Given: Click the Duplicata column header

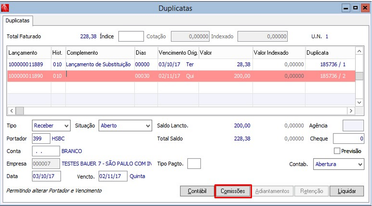Looking at the screenshot, I should tap(330, 53).
